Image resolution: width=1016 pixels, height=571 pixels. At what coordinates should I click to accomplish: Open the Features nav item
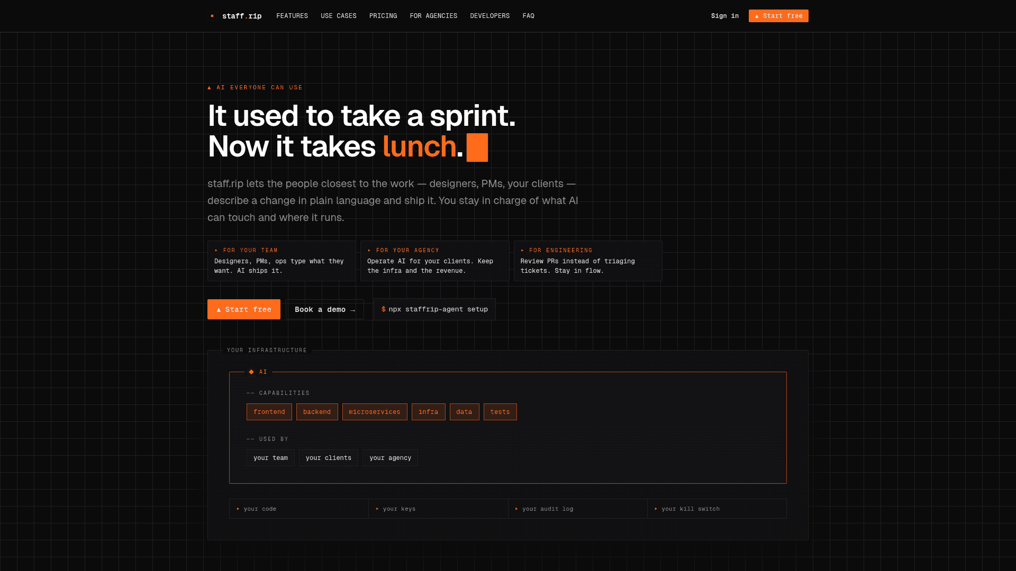292,16
